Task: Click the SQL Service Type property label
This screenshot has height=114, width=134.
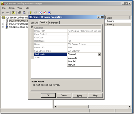Action: (x=42, y=51)
